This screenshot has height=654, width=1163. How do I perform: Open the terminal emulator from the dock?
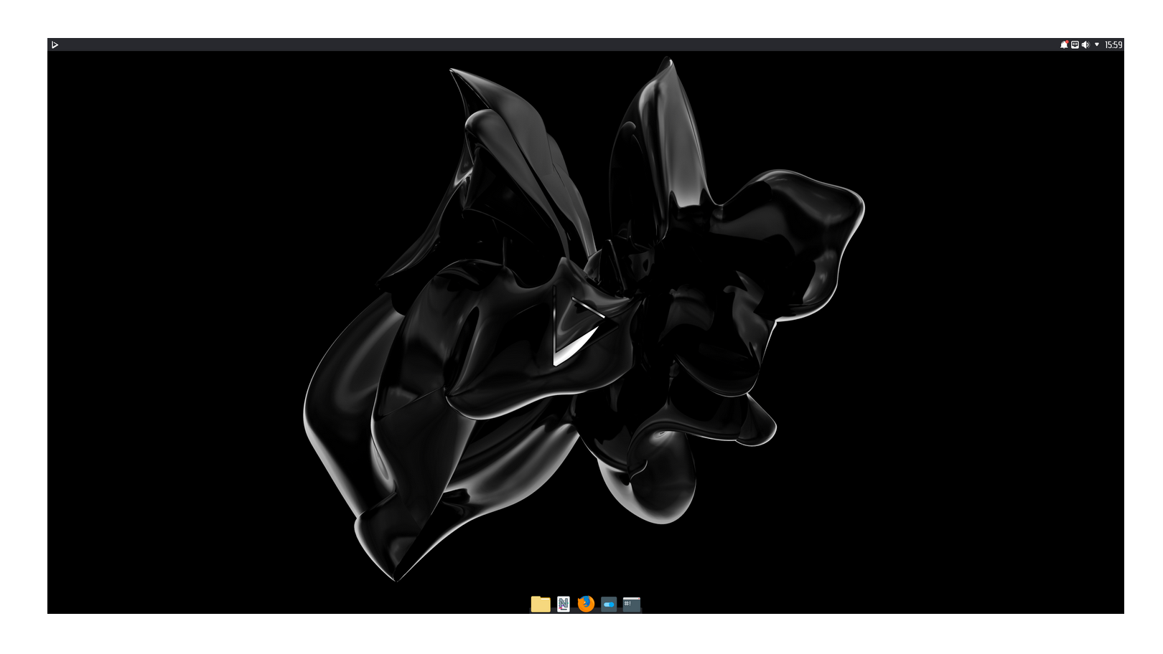coord(632,605)
